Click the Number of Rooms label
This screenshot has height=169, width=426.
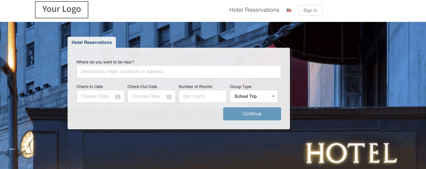point(195,87)
